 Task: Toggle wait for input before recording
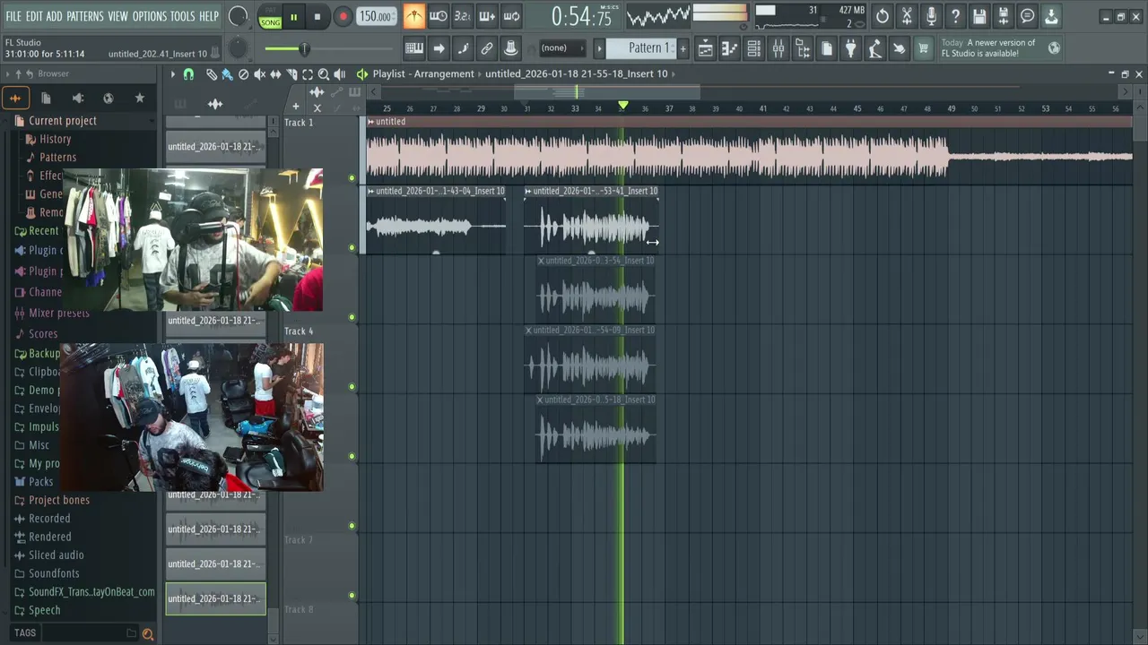point(439,16)
